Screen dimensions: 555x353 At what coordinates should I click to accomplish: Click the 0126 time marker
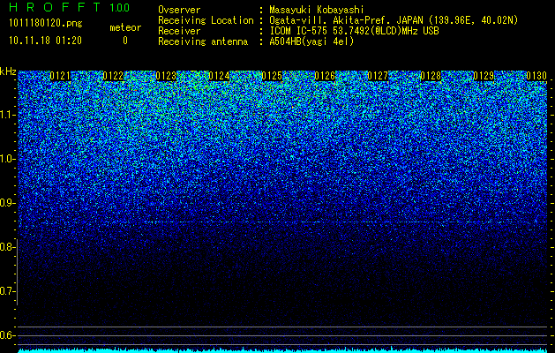tap(325, 76)
